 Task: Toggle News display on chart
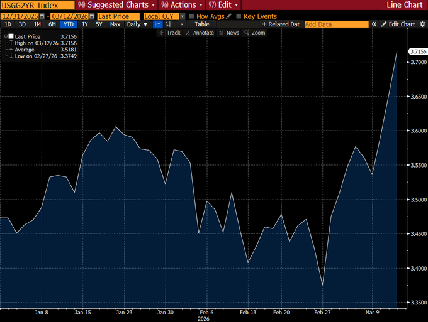point(229,33)
